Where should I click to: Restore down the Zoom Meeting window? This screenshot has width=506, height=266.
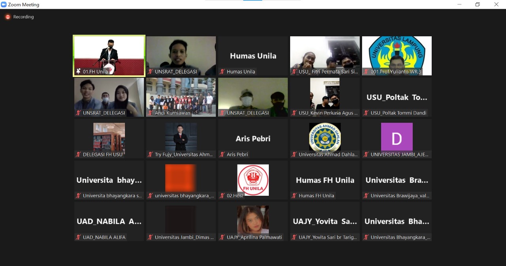pyautogui.click(x=478, y=4)
